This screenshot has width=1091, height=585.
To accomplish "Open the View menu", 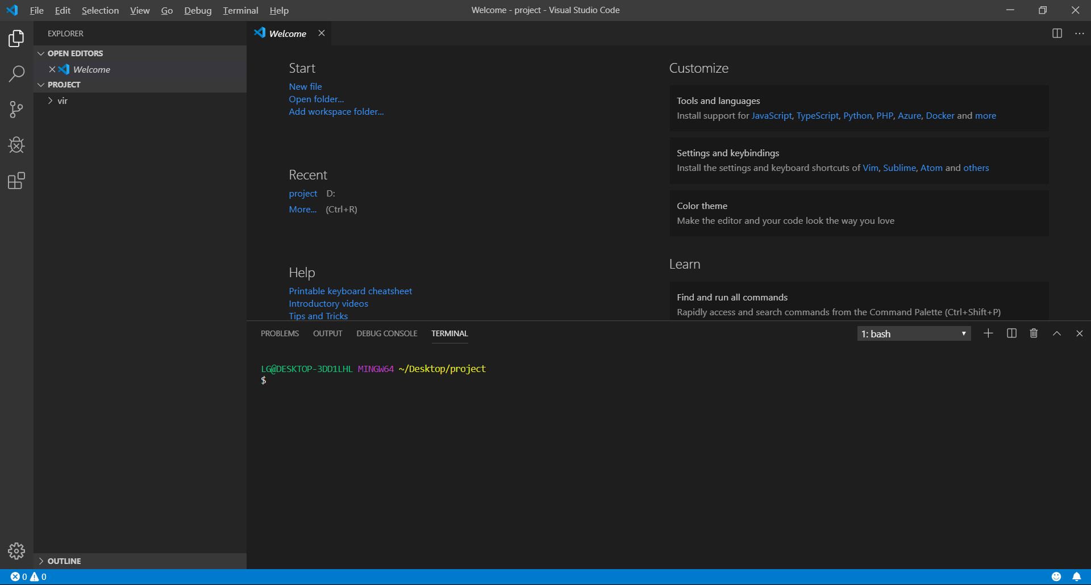I will pyautogui.click(x=140, y=10).
